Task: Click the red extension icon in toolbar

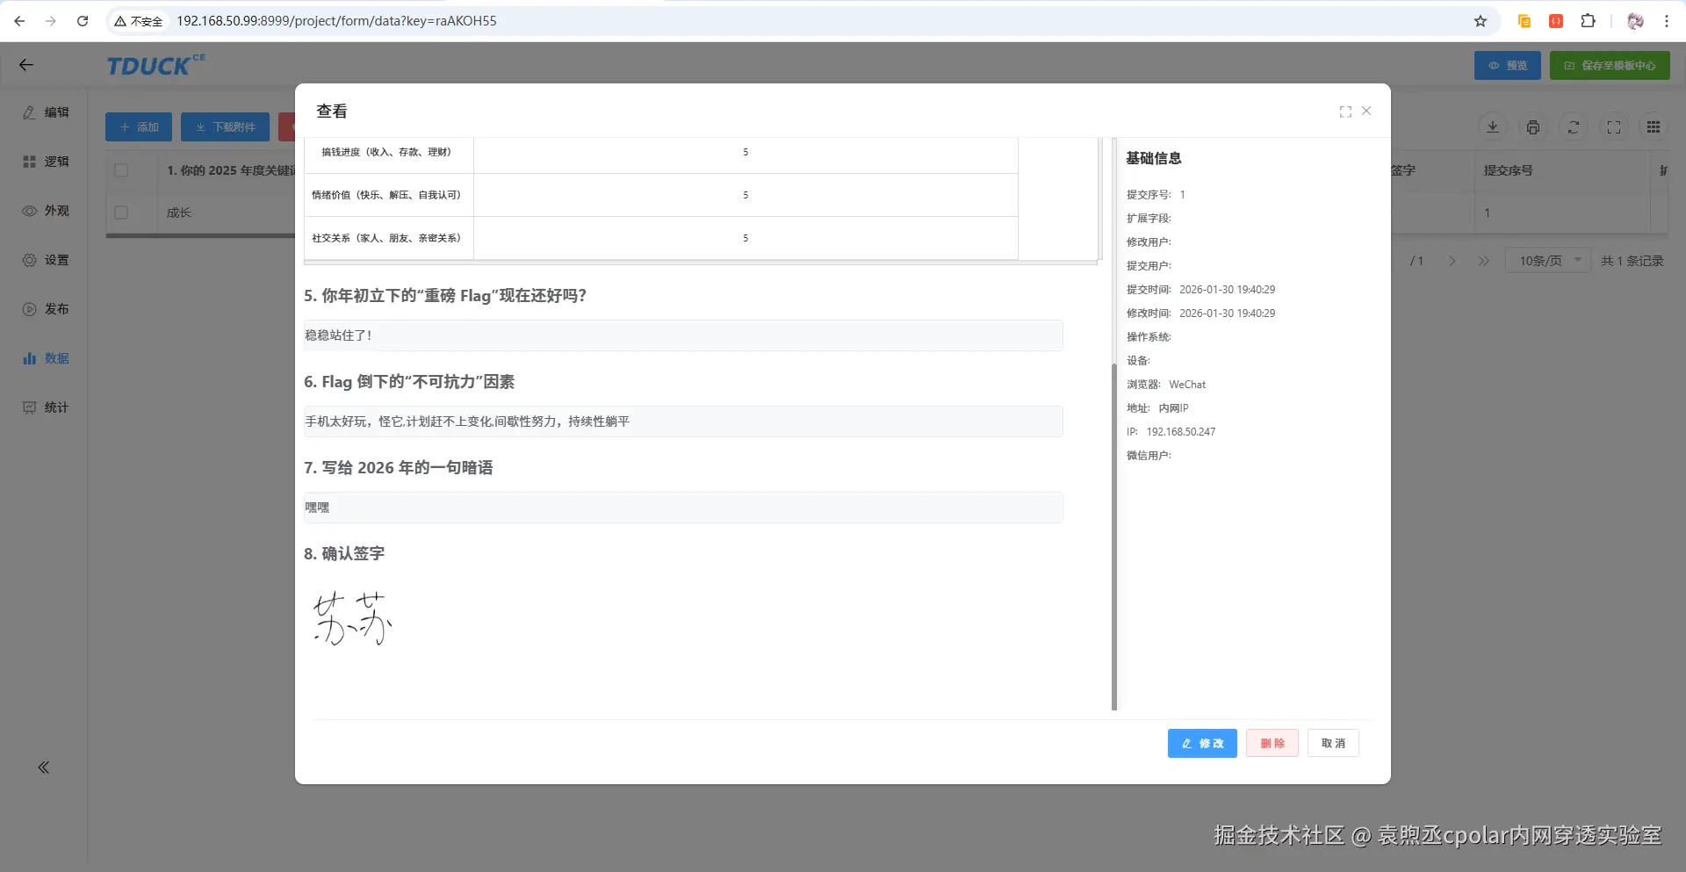Action: 1556,21
